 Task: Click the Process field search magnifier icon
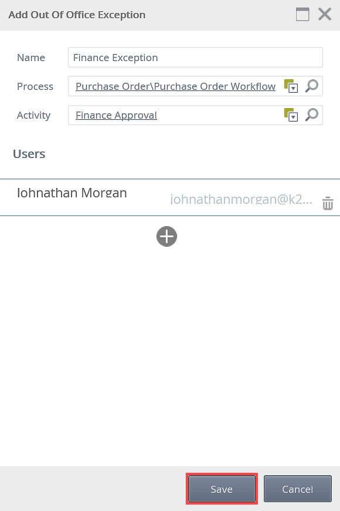pyautogui.click(x=311, y=86)
